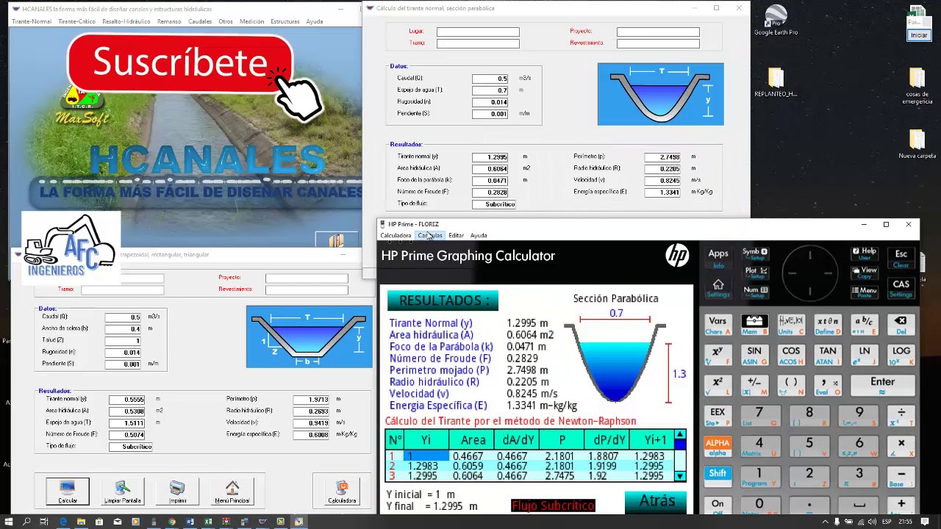Screen dimensions: 941x529
Task: Open the Ayuda menu in HCANALES
Action: (315, 21)
